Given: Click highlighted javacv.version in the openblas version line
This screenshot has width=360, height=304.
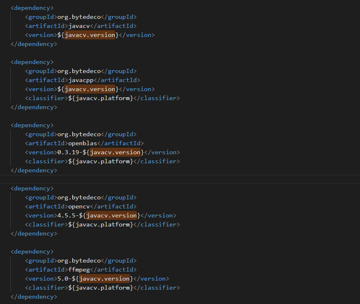Looking at the screenshot, I should 115,152.
